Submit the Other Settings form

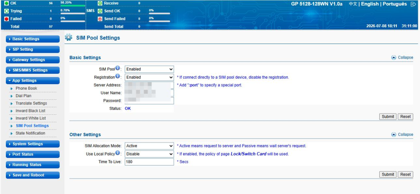(388, 174)
